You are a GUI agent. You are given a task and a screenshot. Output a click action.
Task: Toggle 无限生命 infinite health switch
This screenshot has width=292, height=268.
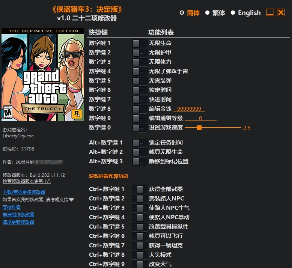point(140,43)
